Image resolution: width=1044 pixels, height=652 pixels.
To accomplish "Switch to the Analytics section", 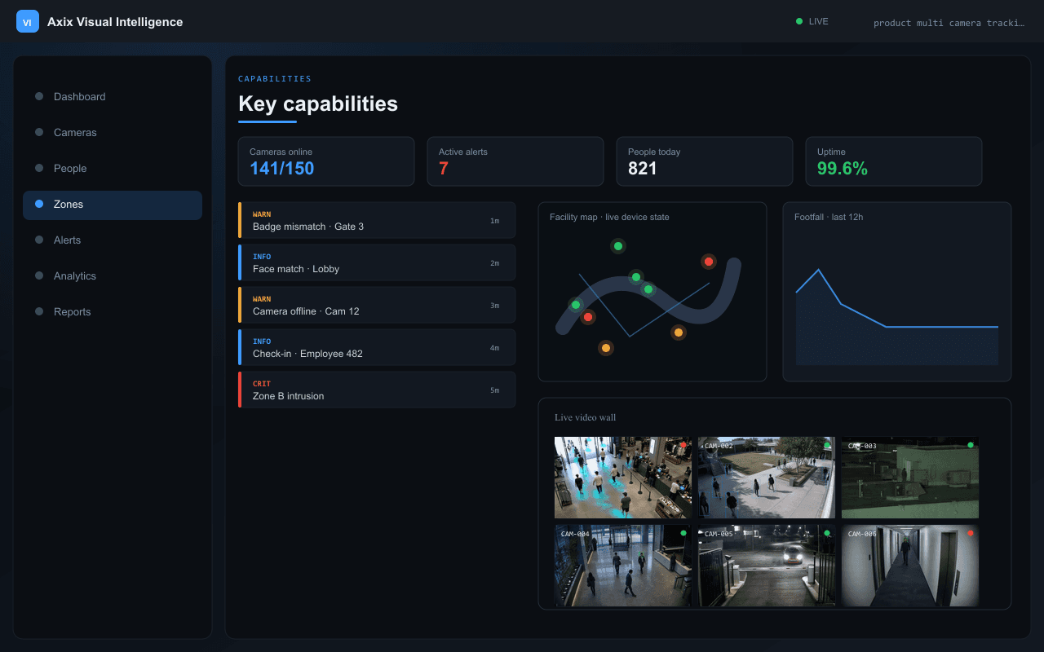I will [x=113, y=275].
